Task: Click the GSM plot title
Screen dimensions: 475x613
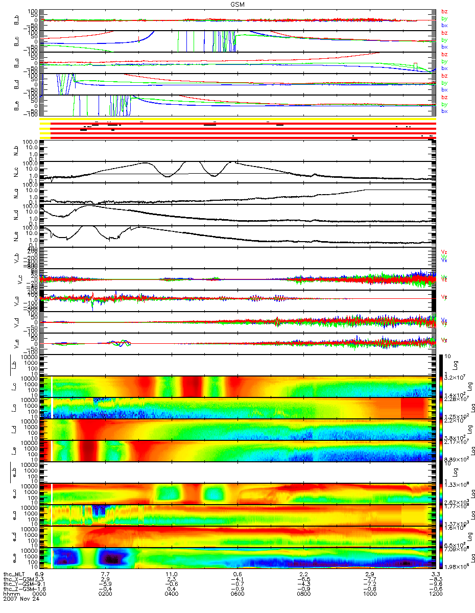Action: (237, 4)
